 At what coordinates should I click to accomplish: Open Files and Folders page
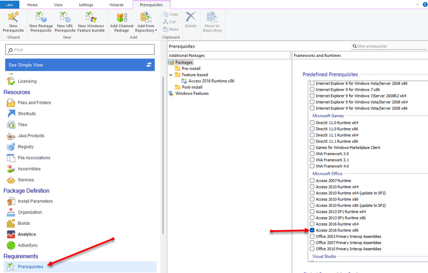(x=29, y=103)
